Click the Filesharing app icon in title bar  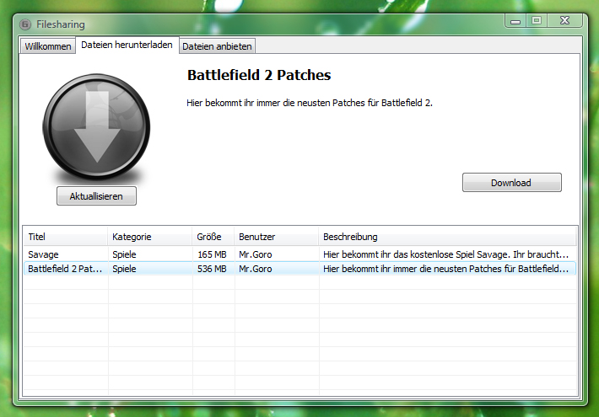(x=25, y=24)
